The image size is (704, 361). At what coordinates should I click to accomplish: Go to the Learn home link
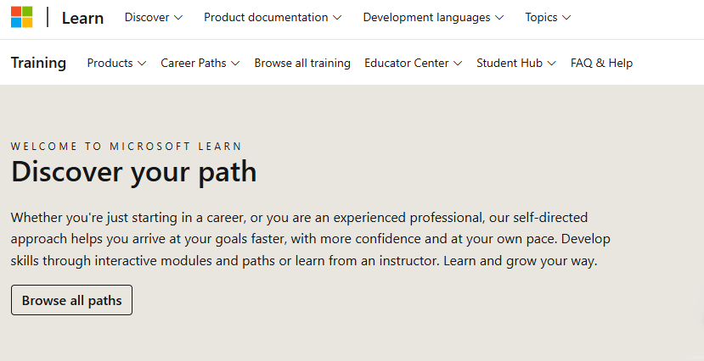pos(82,18)
